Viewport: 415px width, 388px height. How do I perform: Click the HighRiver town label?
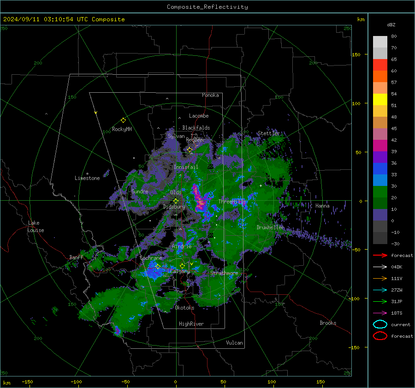[191, 324]
